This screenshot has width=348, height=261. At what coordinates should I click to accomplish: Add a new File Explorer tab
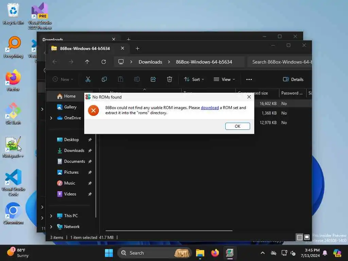pos(137,48)
